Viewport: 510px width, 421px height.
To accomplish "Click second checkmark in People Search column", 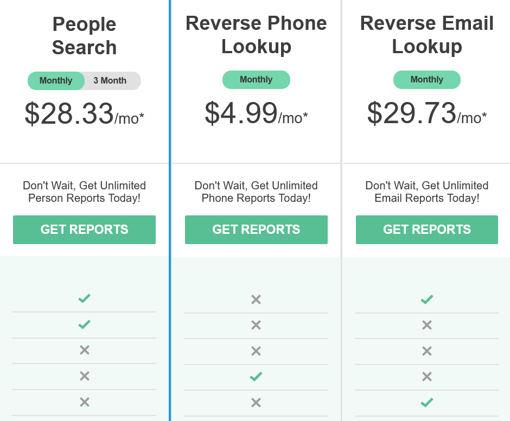I will [x=84, y=324].
